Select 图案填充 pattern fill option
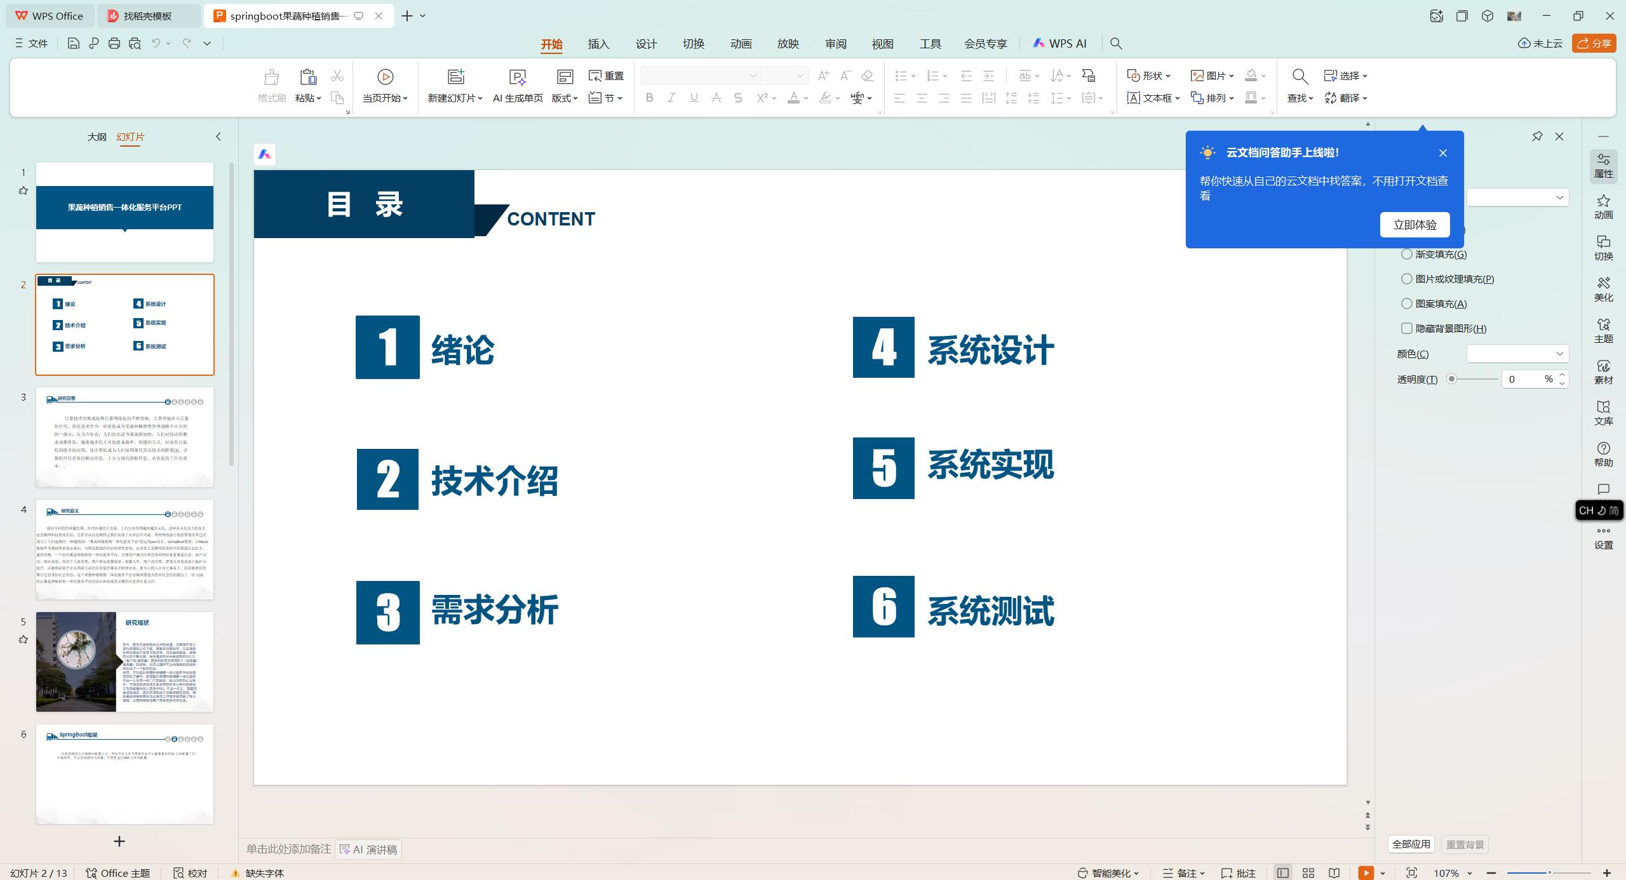Image resolution: width=1626 pixels, height=880 pixels. (x=1407, y=303)
